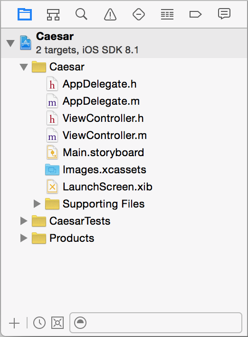248x337 pixels.
Task: Select the bold Caesar project title
Action: [x=55, y=36]
